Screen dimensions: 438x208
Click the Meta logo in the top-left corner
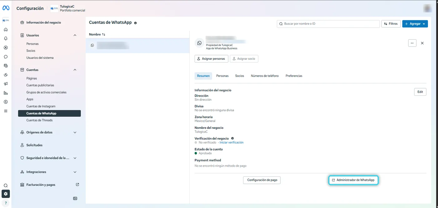6,8
